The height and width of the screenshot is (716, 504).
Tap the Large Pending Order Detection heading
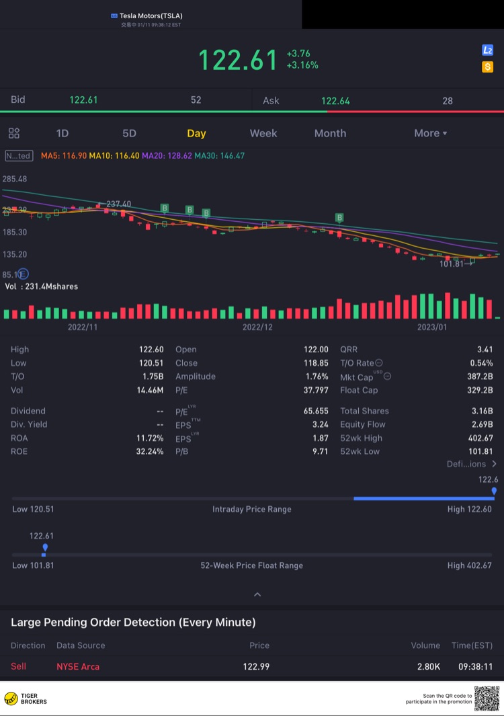coord(133,623)
